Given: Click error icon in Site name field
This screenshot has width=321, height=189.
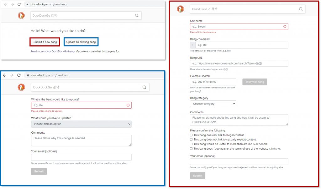Looking at the screenshot, I should pyautogui.click(x=285, y=27).
